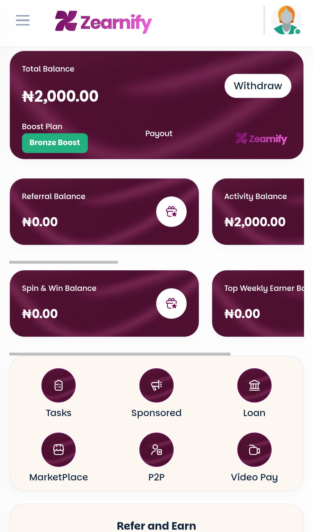This screenshot has height=532, width=313.
Task: Click the carousel indicator under balance cards
Action: pos(64,263)
